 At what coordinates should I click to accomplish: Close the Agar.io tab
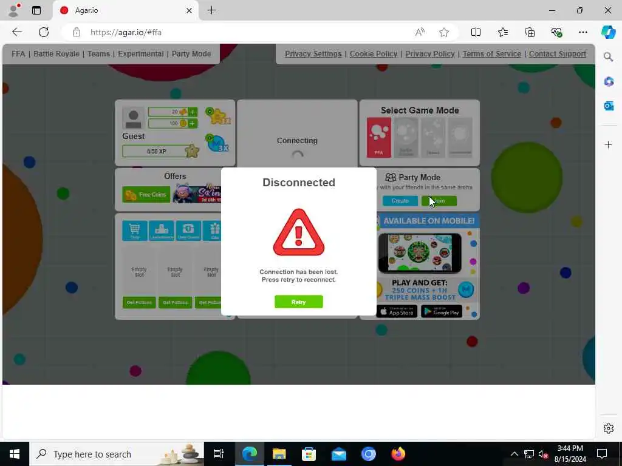pyautogui.click(x=190, y=11)
